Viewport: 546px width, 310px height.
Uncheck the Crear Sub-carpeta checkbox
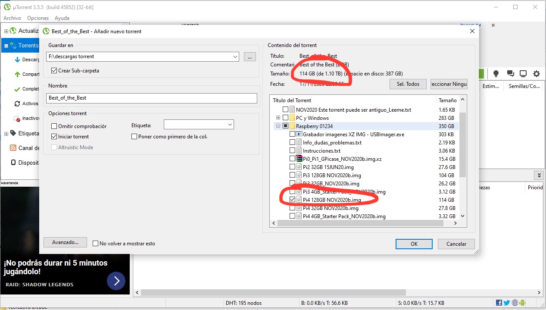(x=54, y=71)
